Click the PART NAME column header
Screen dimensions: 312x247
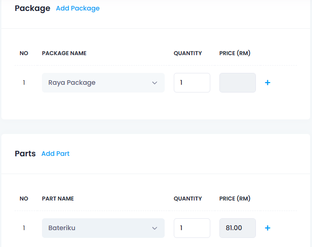click(x=58, y=199)
